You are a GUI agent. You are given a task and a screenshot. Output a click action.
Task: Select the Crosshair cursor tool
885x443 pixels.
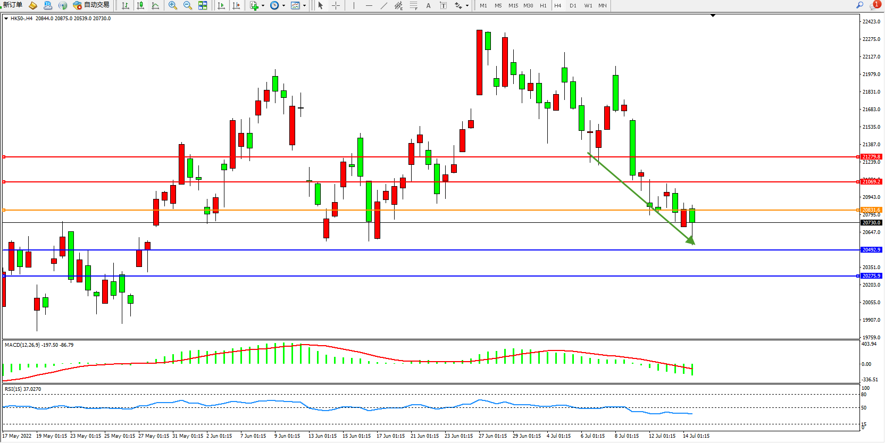(x=336, y=5)
